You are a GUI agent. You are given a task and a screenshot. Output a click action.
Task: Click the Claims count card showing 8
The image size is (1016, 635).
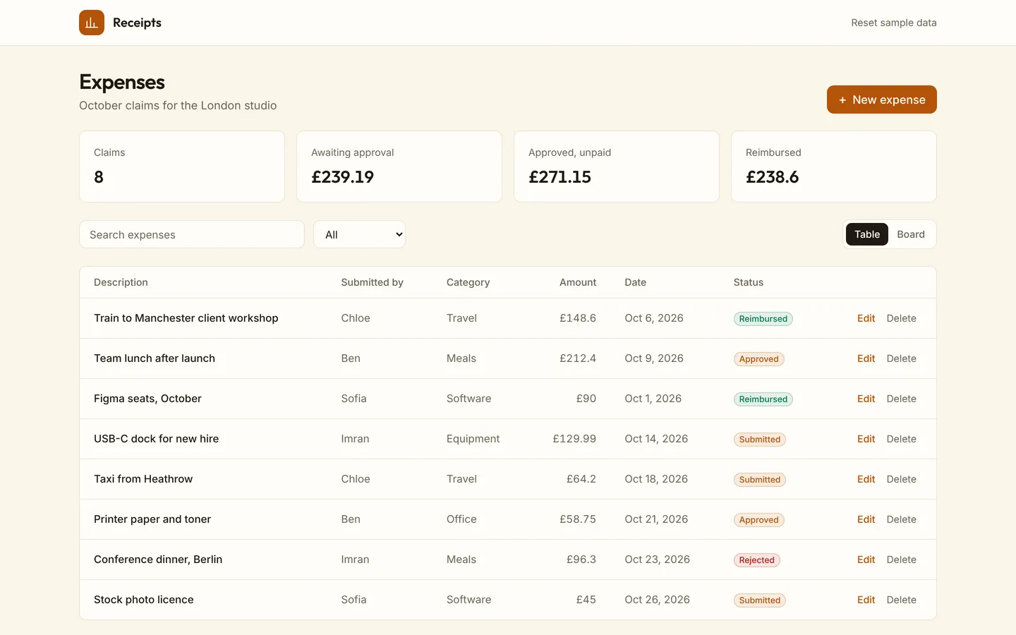point(182,167)
